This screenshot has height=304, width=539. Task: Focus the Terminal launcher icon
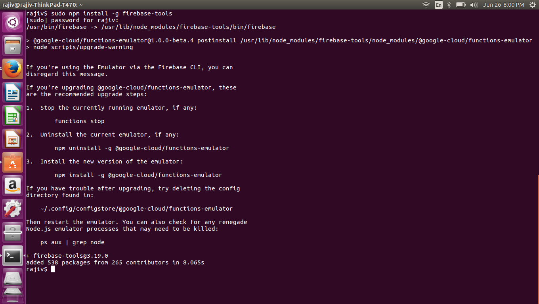coord(13,256)
